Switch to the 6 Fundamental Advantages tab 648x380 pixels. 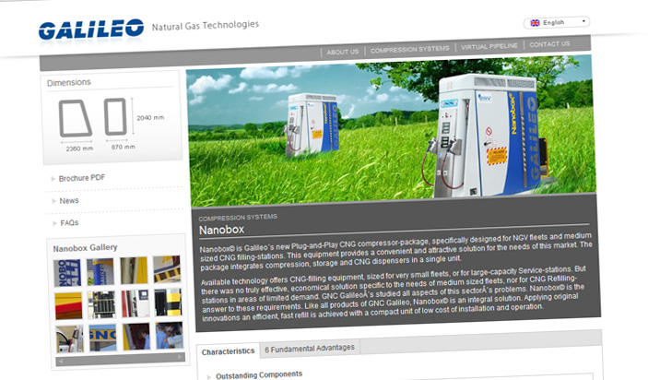click(309, 349)
